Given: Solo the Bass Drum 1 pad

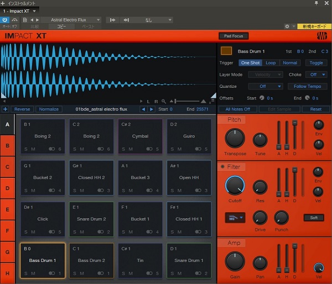Looking at the screenshot, I should pyautogui.click(x=25, y=273).
